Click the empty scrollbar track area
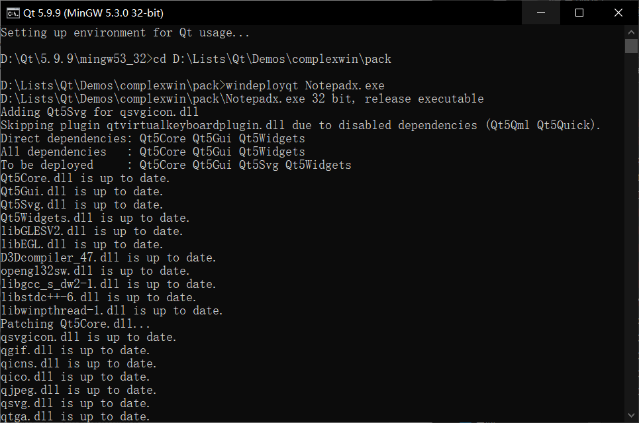639x423 pixels. tap(630, 232)
